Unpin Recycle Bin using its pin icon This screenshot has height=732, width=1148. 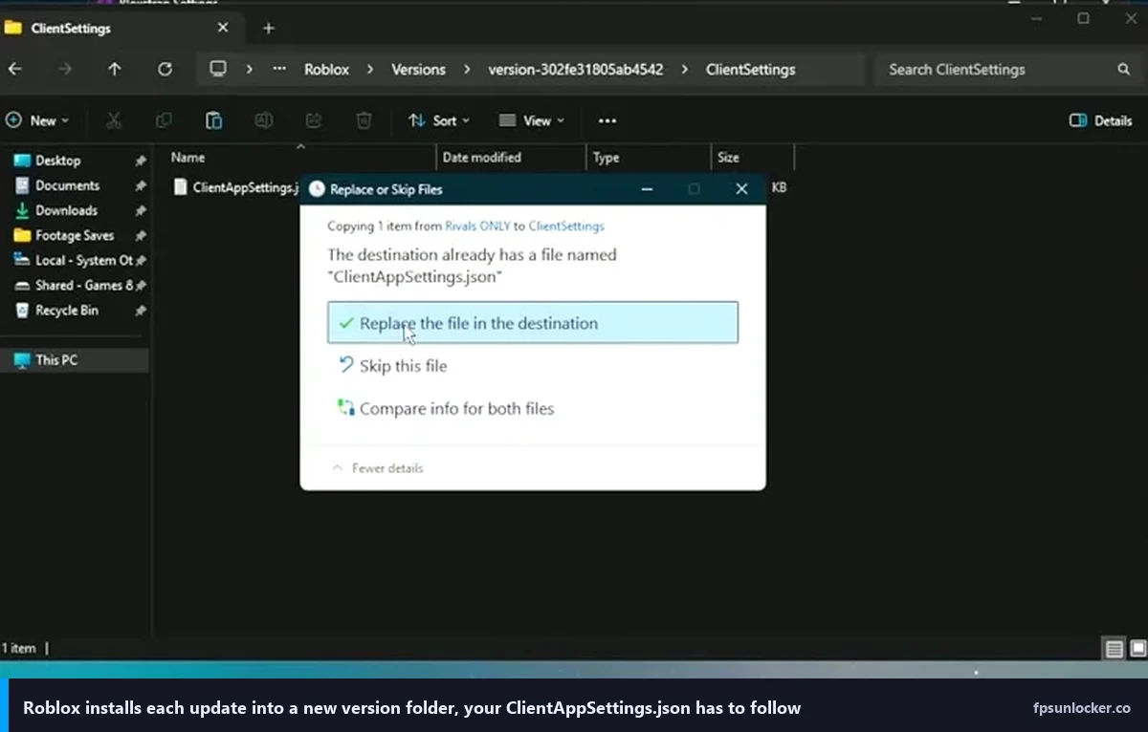141,311
